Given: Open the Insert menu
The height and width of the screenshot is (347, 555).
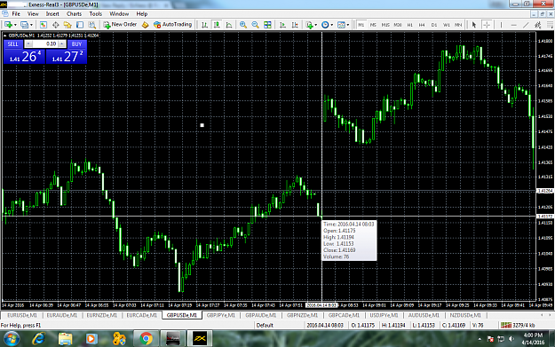Looking at the screenshot, I should tap(52, 14).
